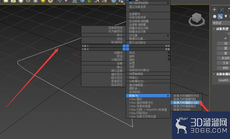Image resolution: width=230 pixels, height=139 pixels.
Task: Select the Geometry circle category icon
Action: [215, 17]
